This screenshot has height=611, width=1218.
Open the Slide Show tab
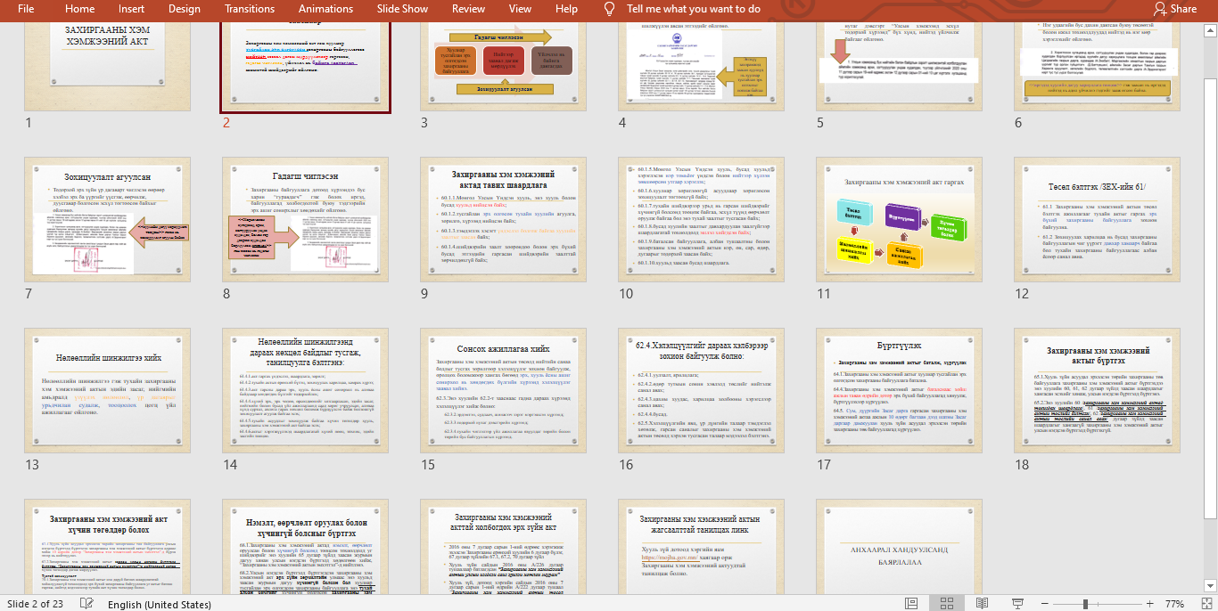[x=402, y=9]
